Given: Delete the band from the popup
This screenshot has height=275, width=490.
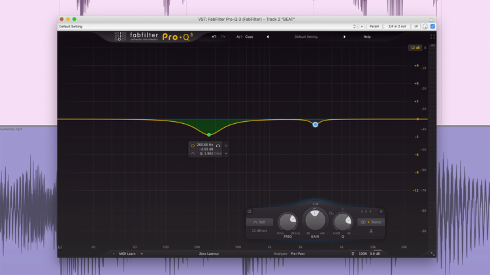Looking at the screenshot, I should 226,145.
